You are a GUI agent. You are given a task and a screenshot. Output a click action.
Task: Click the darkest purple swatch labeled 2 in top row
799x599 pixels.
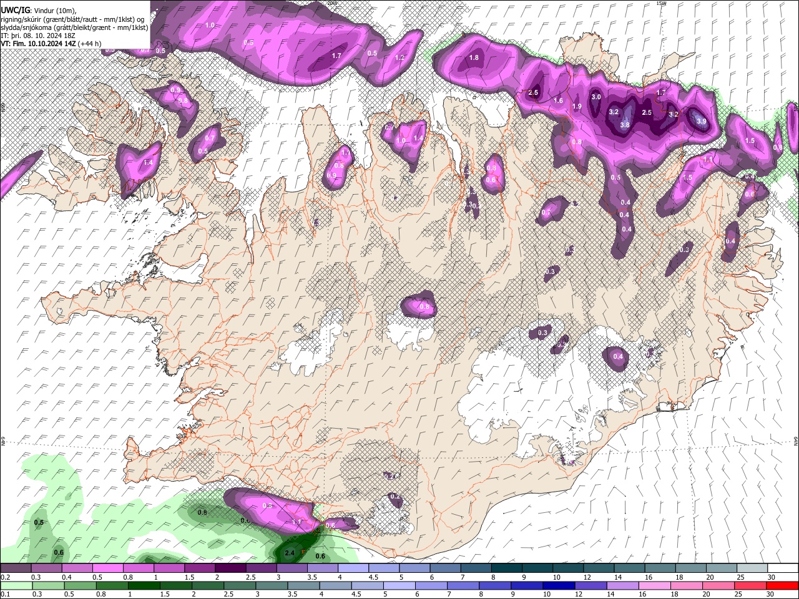[230, 568]
